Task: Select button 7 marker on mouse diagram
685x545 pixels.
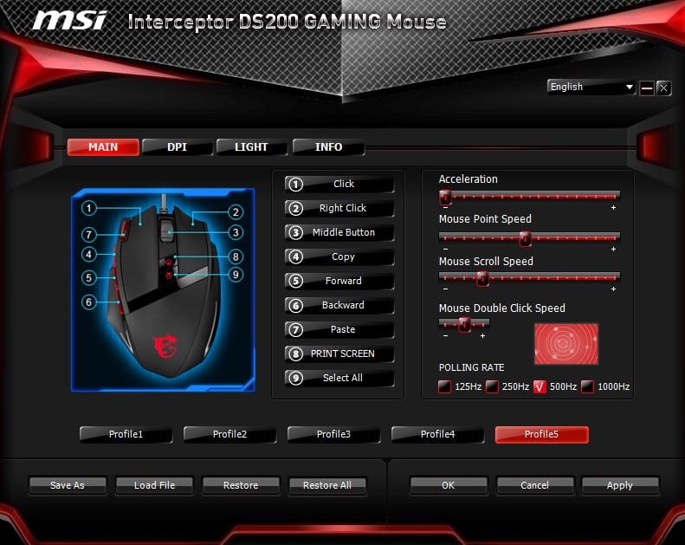Action: [88, 235]
